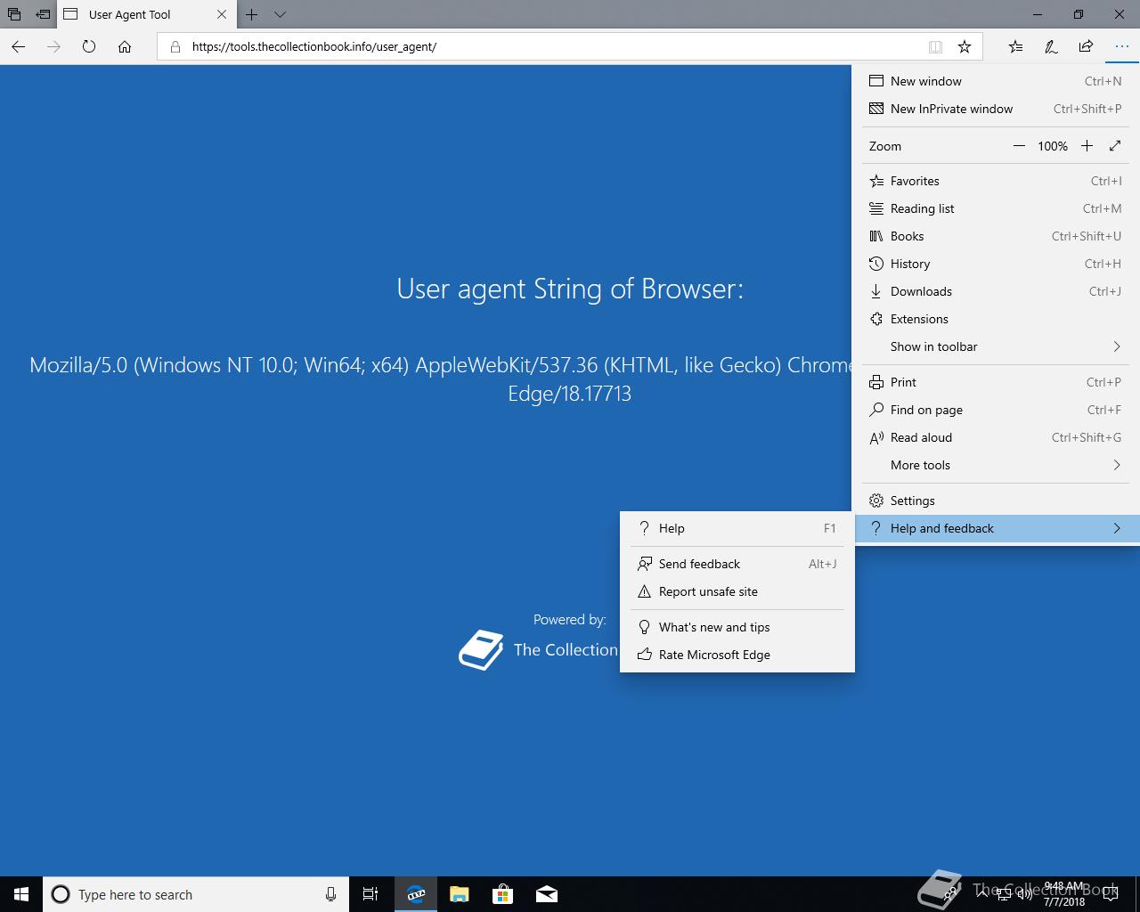Choose Print from the menu
The width and height of the screenshot is (1140, 912).
point(996,382)
